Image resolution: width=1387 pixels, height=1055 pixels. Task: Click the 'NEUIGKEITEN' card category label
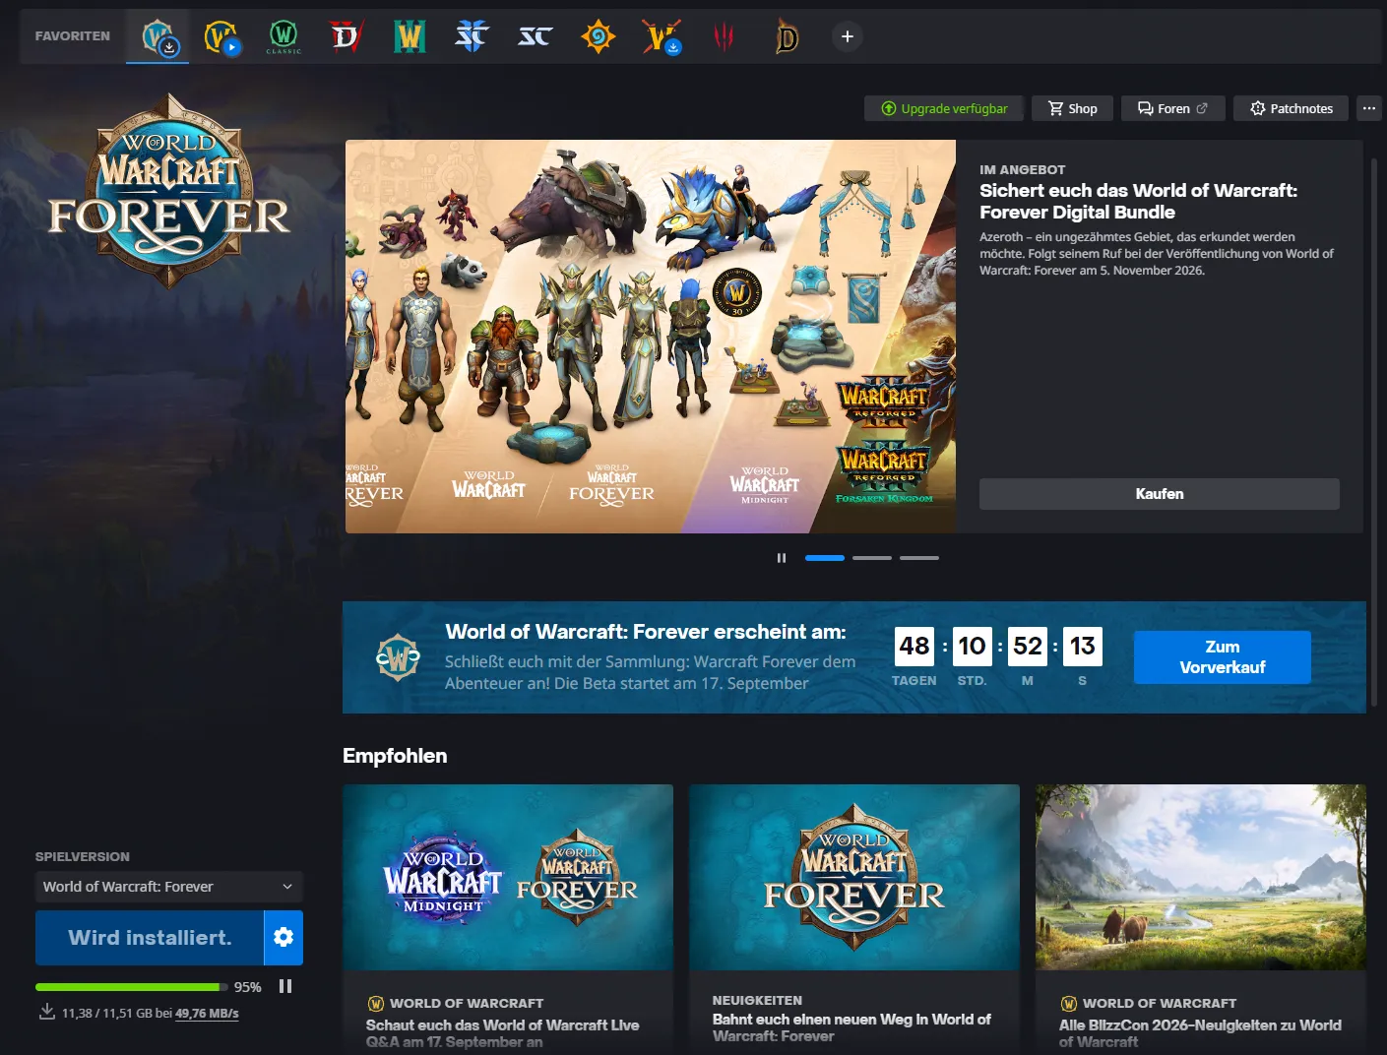point(757,1000)
